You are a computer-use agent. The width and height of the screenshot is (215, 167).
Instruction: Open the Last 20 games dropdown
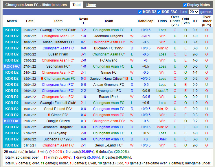(193, 12)
